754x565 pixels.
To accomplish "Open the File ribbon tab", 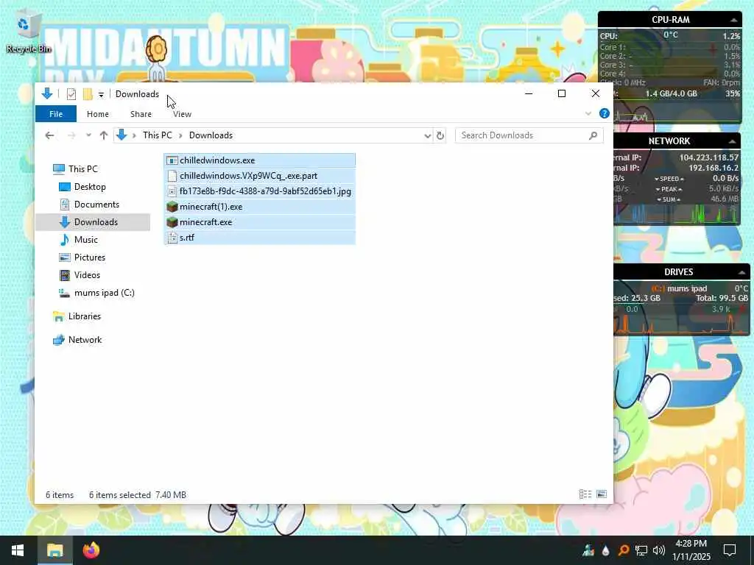I will tap(56, 114).
